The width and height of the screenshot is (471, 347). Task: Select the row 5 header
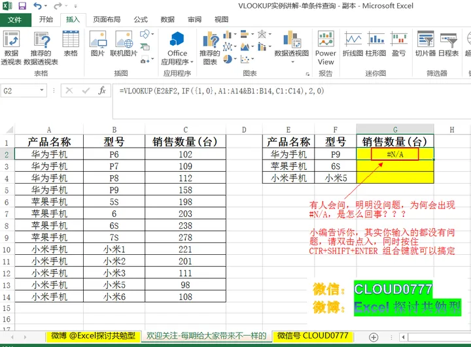7,190
